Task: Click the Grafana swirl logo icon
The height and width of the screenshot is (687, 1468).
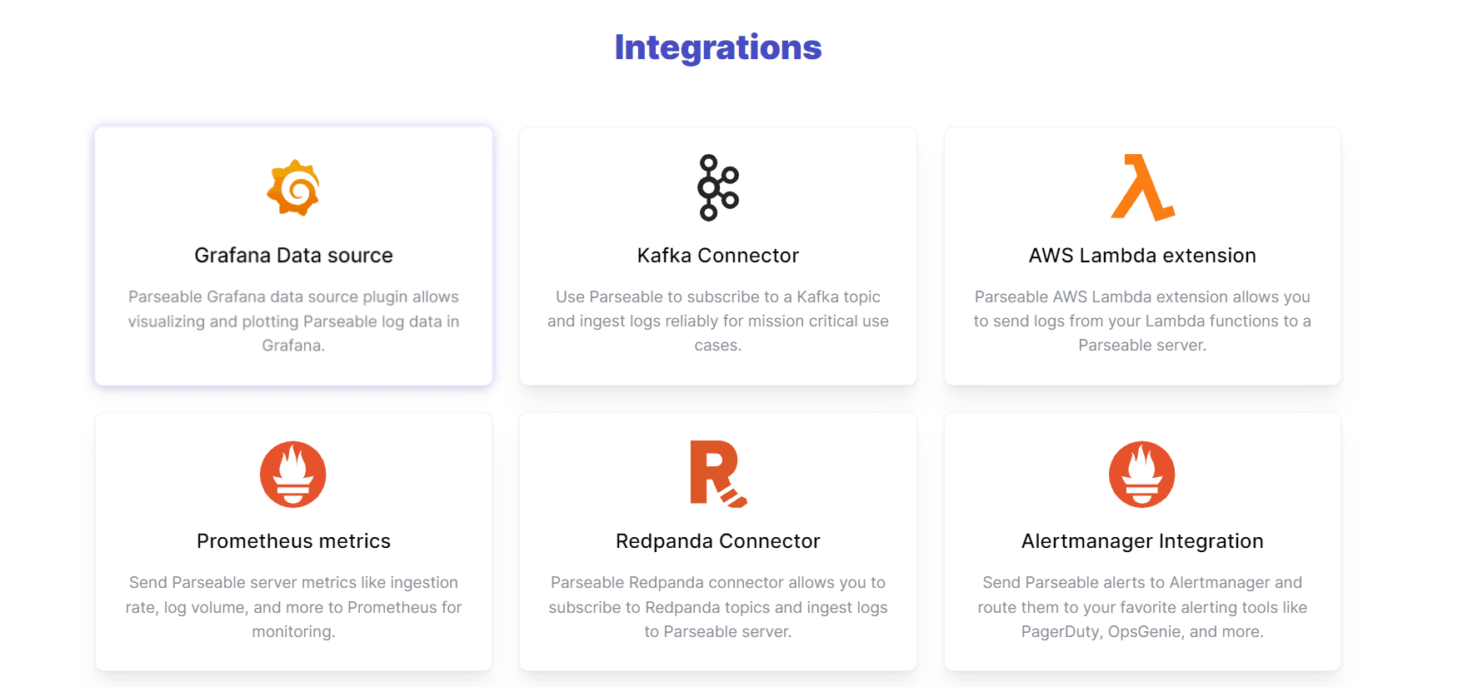Action: pos(293,188)
